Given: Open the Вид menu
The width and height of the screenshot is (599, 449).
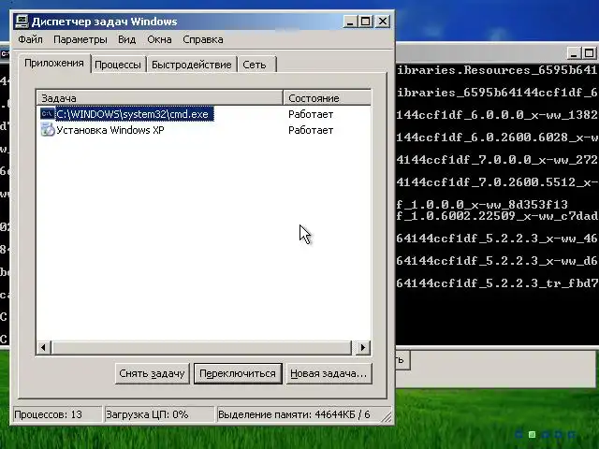Looking at the screenshot, I should pos(127,39).
